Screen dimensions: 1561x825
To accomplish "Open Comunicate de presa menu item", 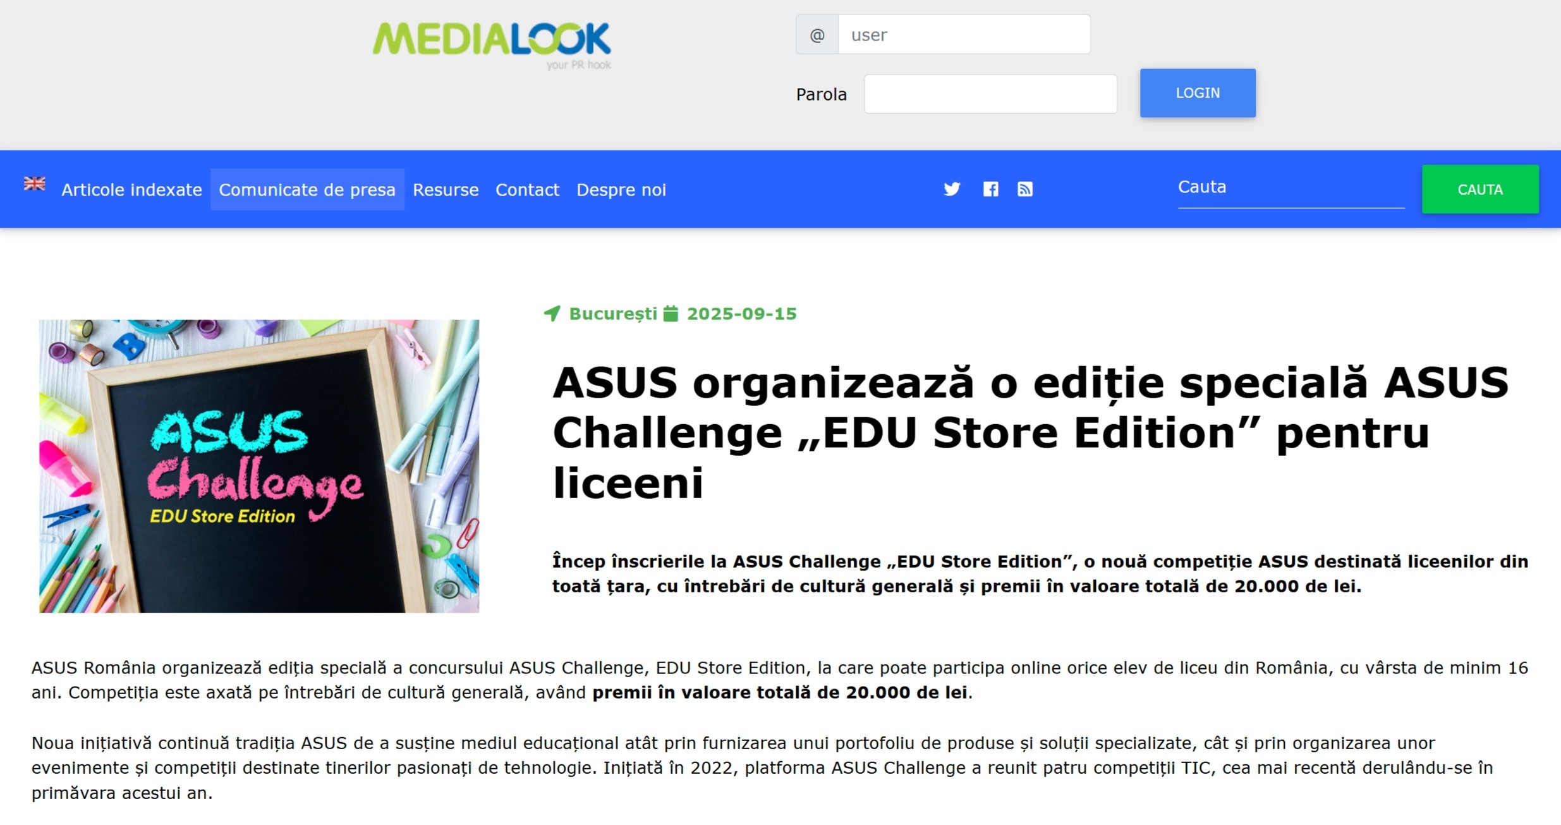I will [307, 190].
